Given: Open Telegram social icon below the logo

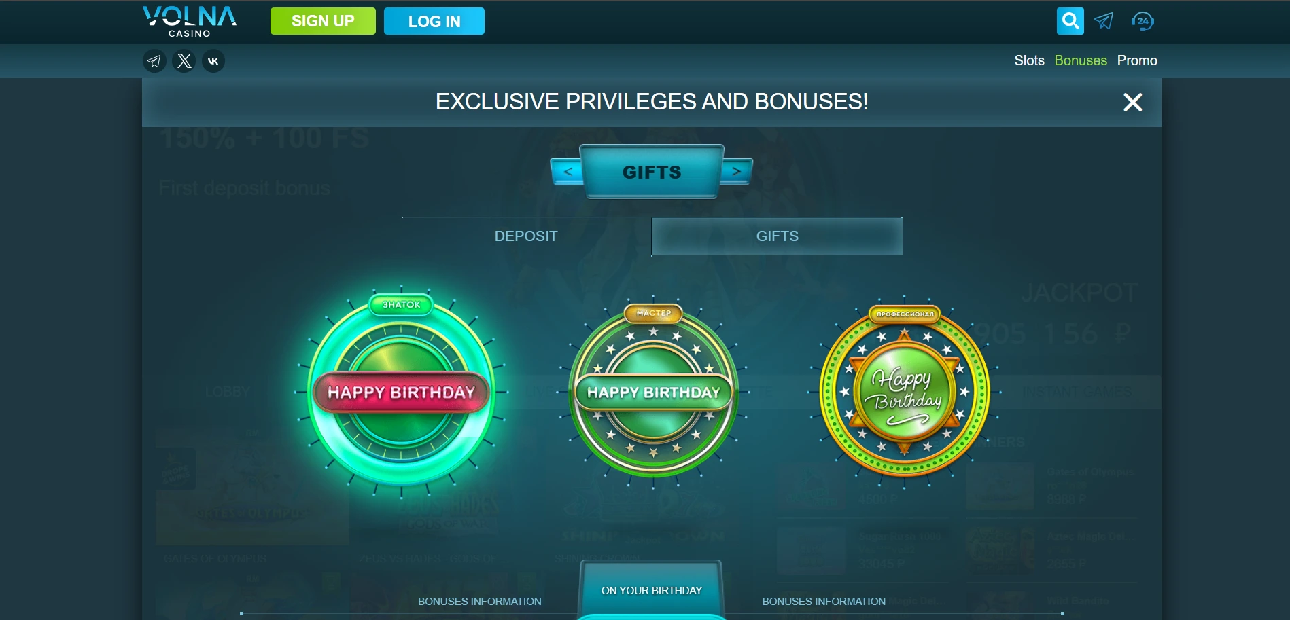Looking at the screenshot, I should (154, 61).
